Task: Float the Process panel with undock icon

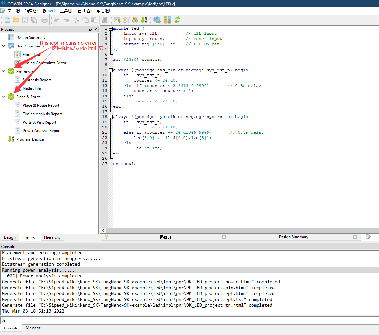Action: click(91, 29)
